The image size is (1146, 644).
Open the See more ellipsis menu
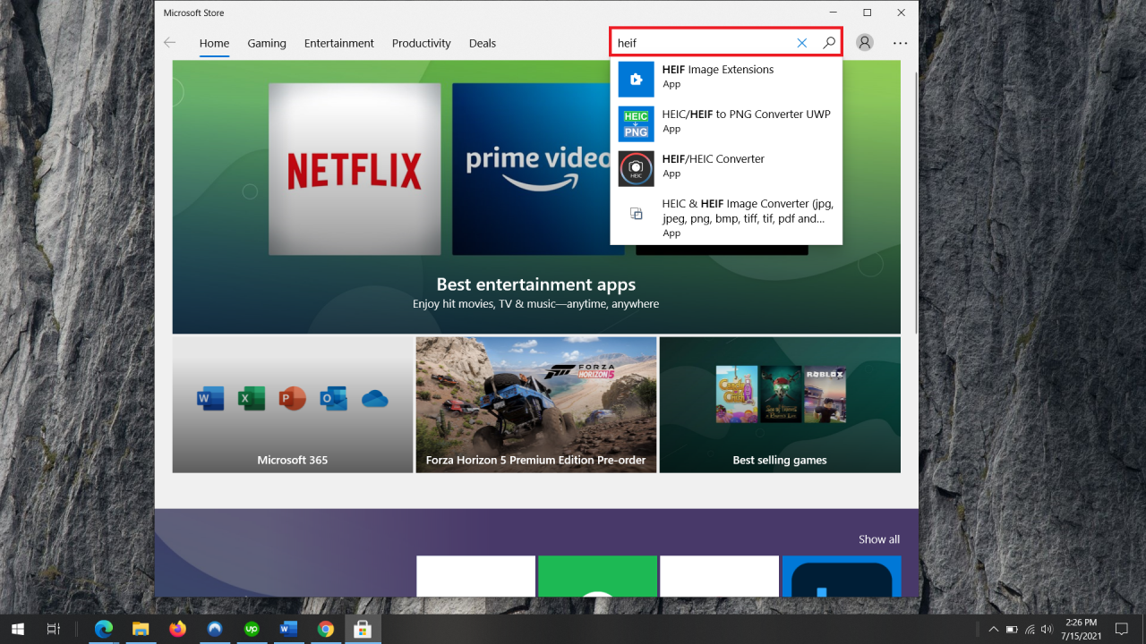pos(900,42)
